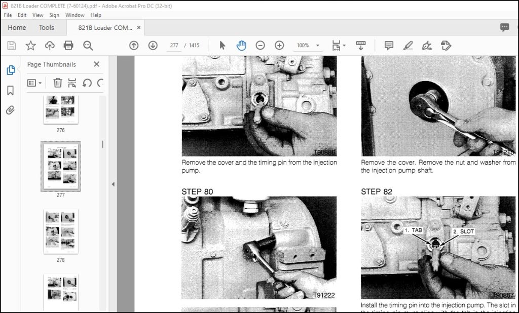Switch to the Tools tab
The width and height of the screenshot is (519, 313).
(46, 27)
